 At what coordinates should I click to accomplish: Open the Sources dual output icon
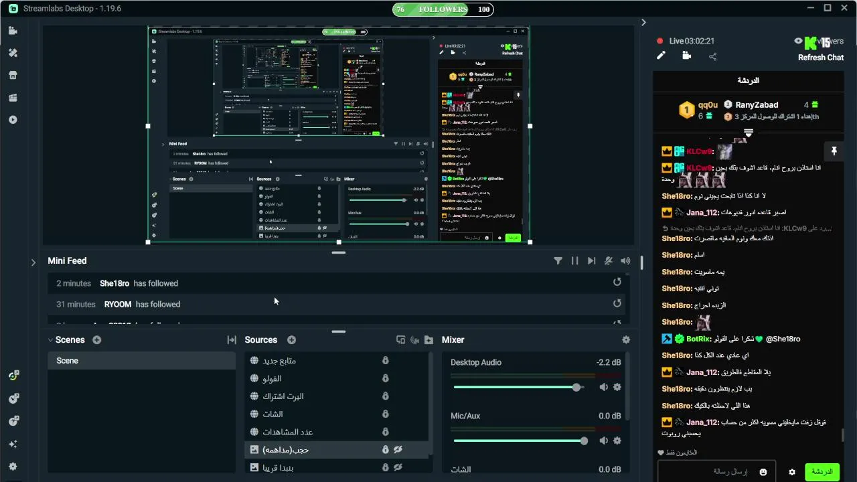(400, 340)
